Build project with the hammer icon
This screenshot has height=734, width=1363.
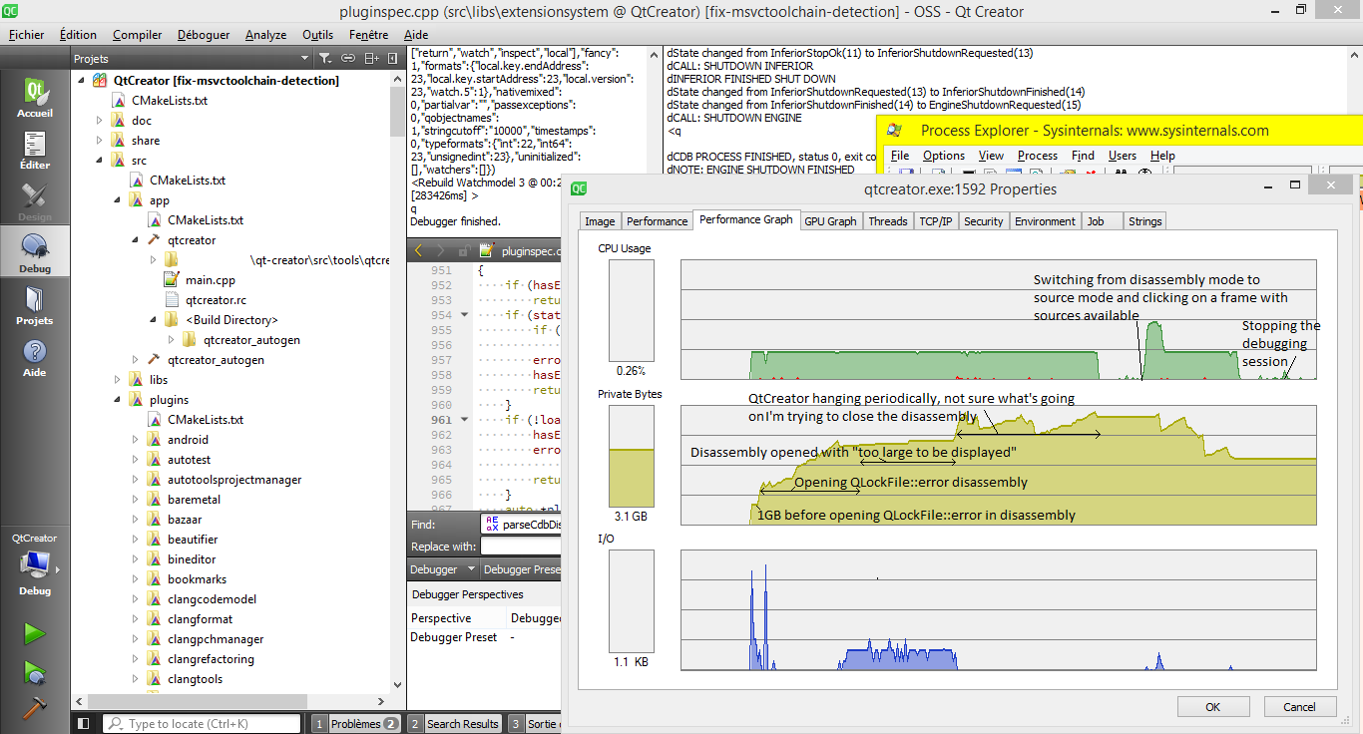click(x=35, y=707)
